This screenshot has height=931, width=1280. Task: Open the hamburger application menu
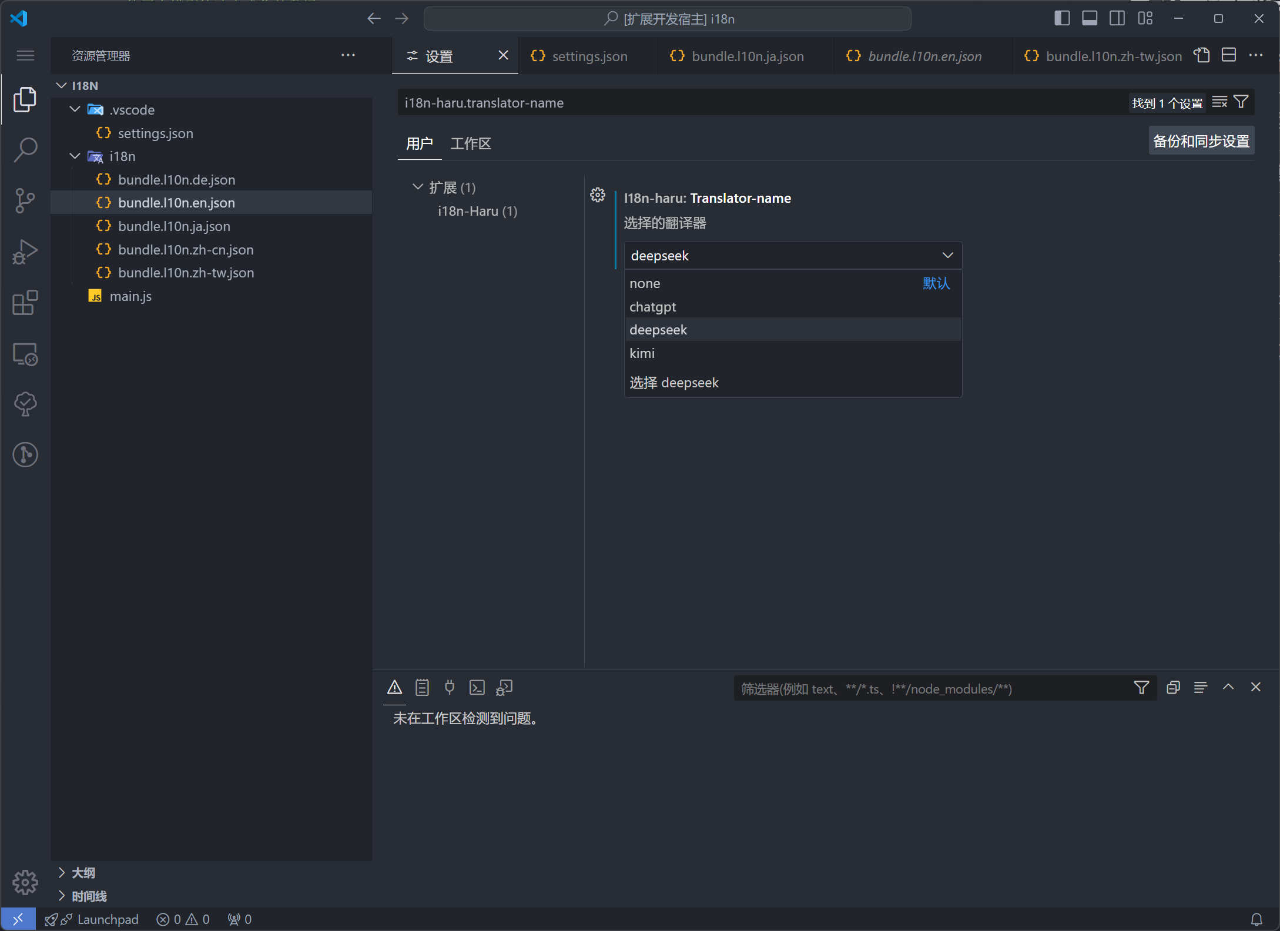(x=25, y=56)
